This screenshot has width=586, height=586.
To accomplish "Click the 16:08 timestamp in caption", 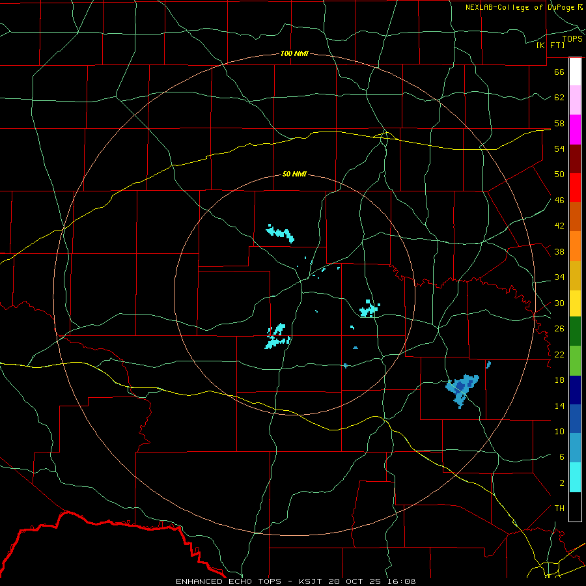I will [400, 581].
